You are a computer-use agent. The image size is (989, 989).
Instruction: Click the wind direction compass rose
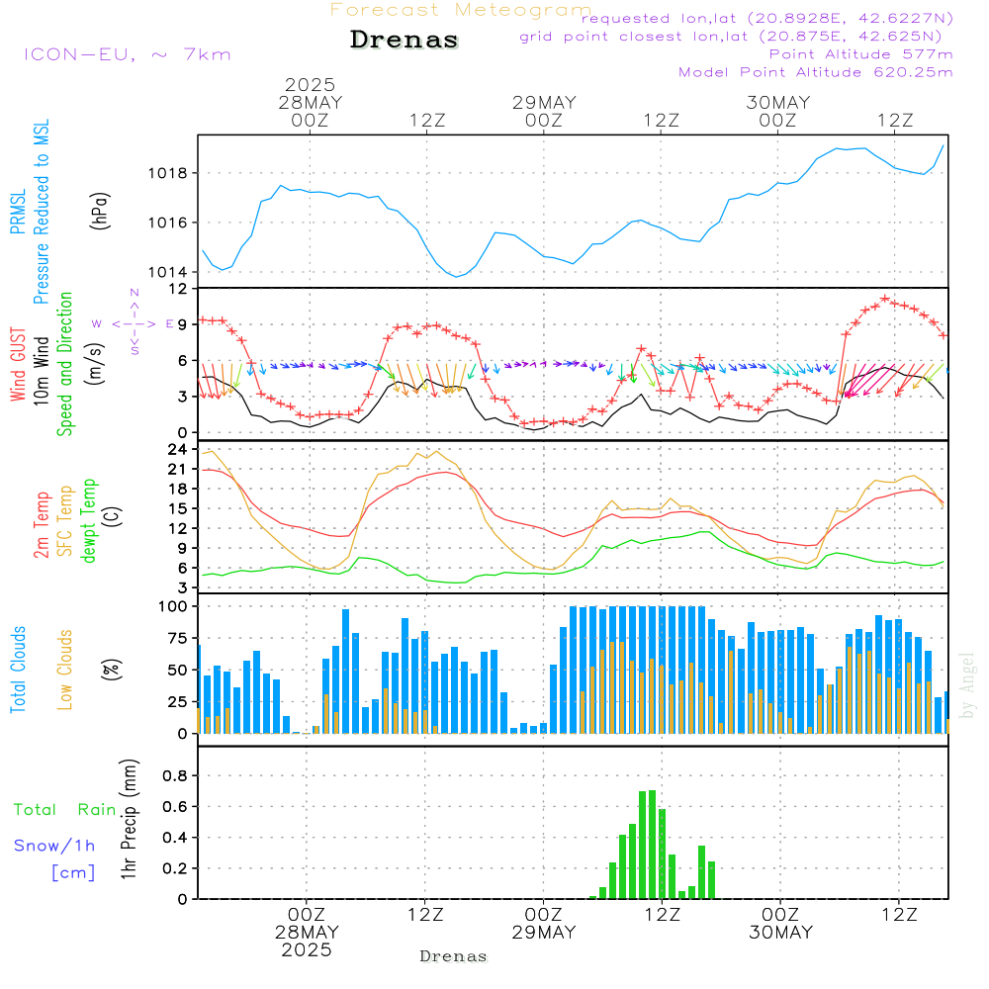click(x=134, y=322)
